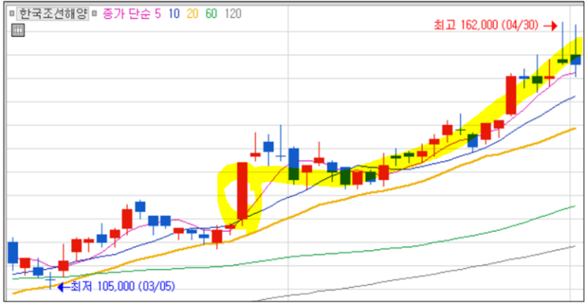Click the 최저 105,000 (03/05) low label
587x303 pixels.
click(122, 287)
